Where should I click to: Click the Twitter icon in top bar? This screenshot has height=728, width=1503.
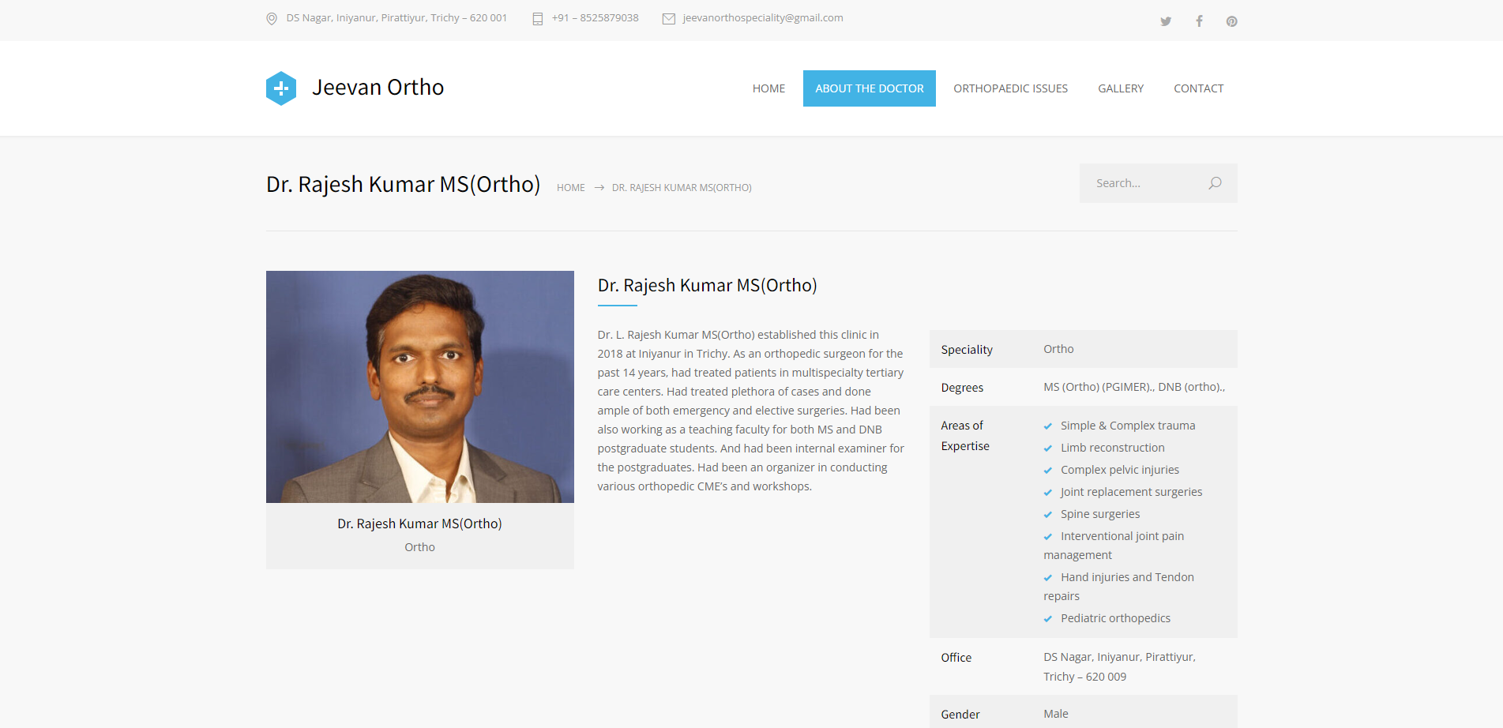click(1165, 21)
